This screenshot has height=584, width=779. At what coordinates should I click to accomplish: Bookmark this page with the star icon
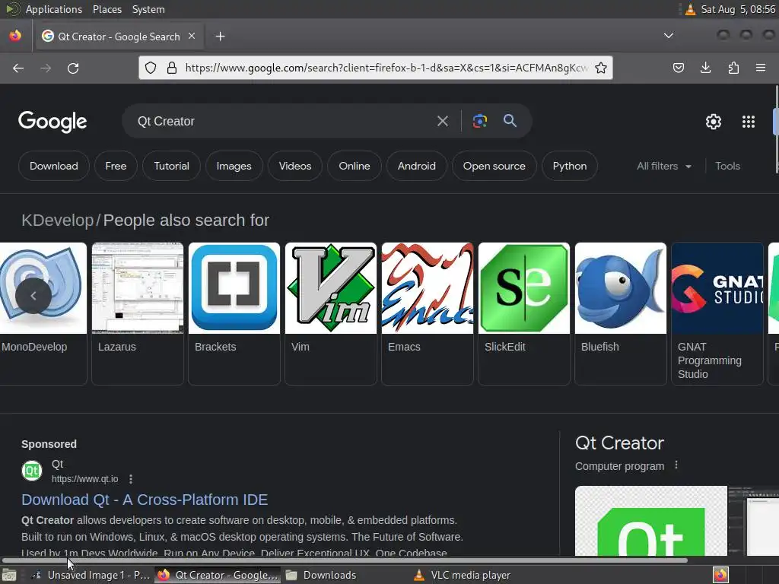[601, 68]
